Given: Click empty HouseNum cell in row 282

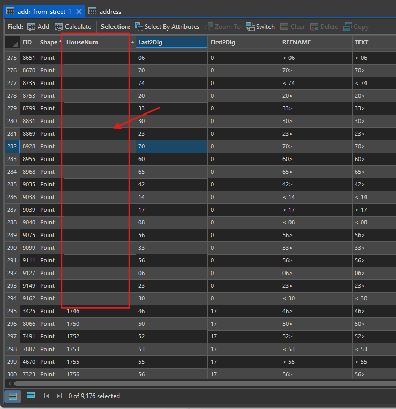Looking at the screenshot, I should pyautogui.click(x=100, y=146).
